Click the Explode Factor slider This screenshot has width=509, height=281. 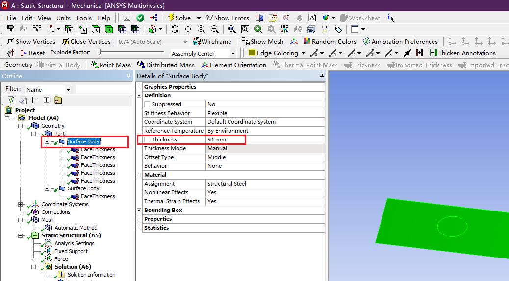[131, 52]
